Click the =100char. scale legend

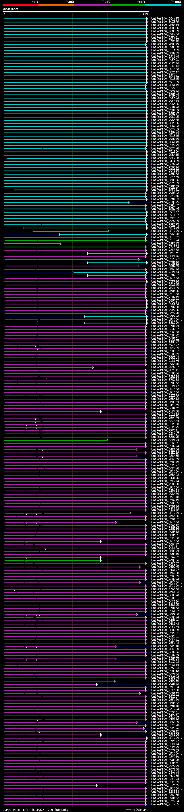[137, 810]
